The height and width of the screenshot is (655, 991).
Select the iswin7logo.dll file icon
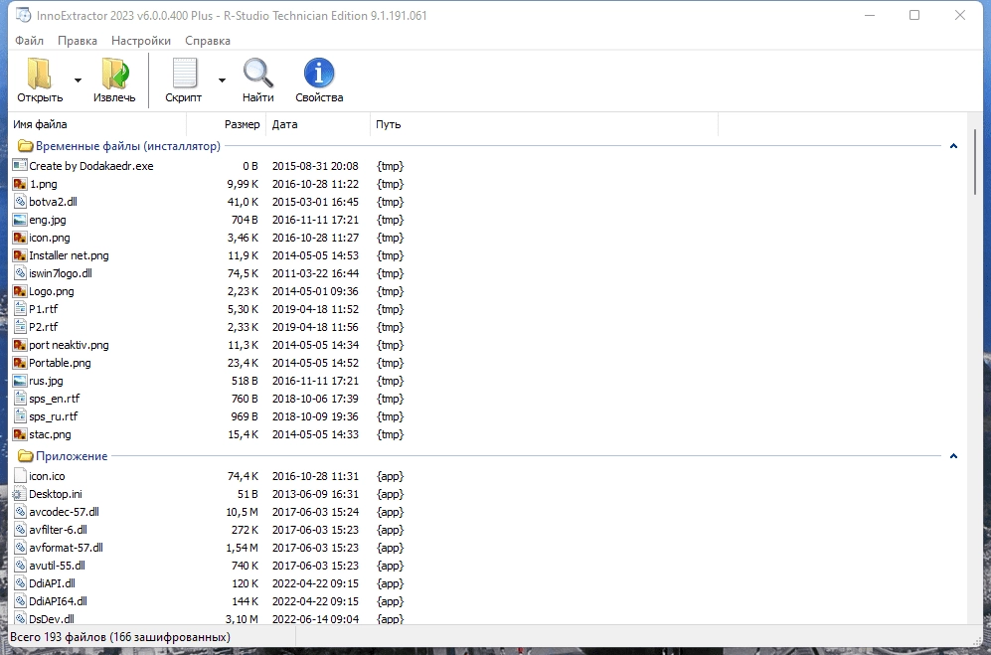coord(20,273)
